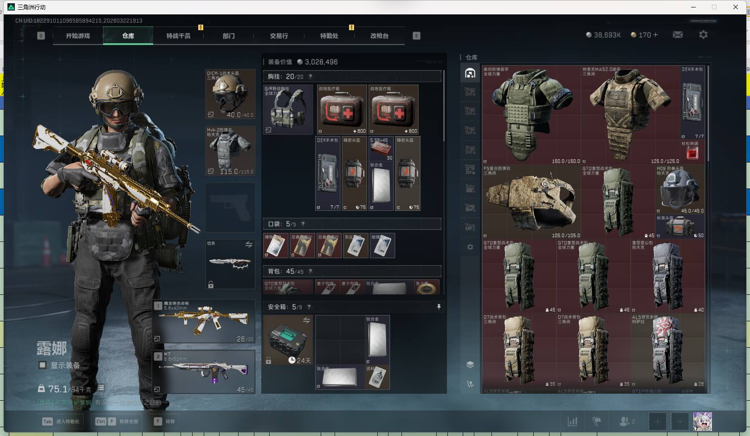Select the red ALS背负系统 backpack
The width and height of the screenshot is (750, 436).
[668, 351]
